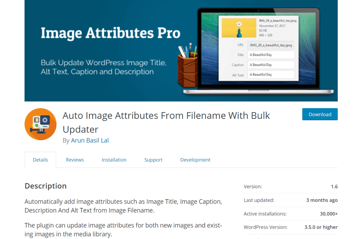Click the Caption field in banner laptop
358x239 pixels.
point(271,65)
